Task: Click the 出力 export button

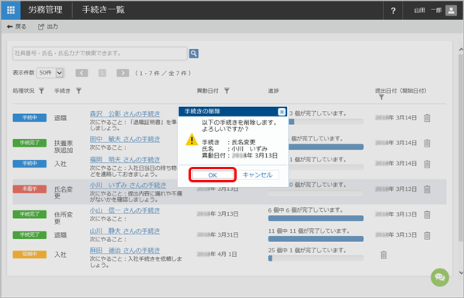Action: pyautogui.click(x=48, y=26)
